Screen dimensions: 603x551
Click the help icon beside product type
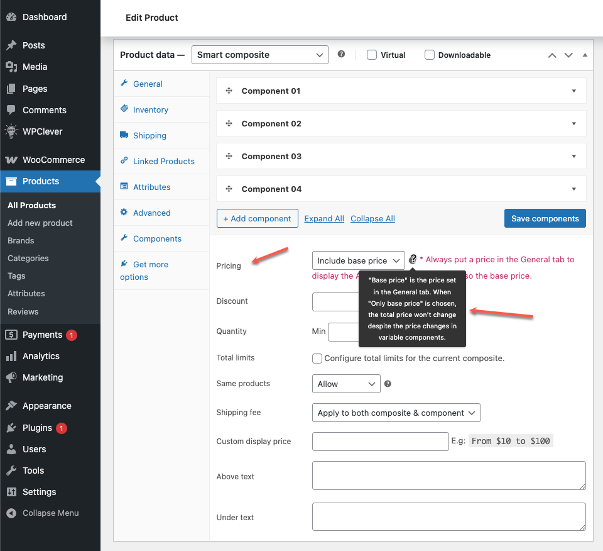click(341, 55)
